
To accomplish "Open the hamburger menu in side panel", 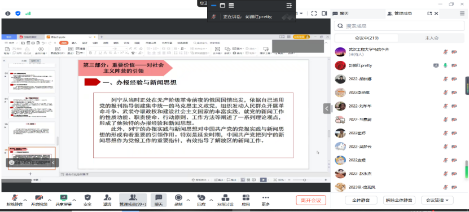I will click(462, 14).
